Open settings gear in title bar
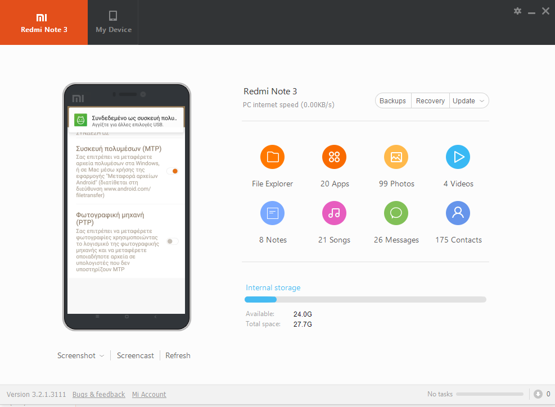The height and width of the screenshot is (407, 555). click(x=517, y=11)
